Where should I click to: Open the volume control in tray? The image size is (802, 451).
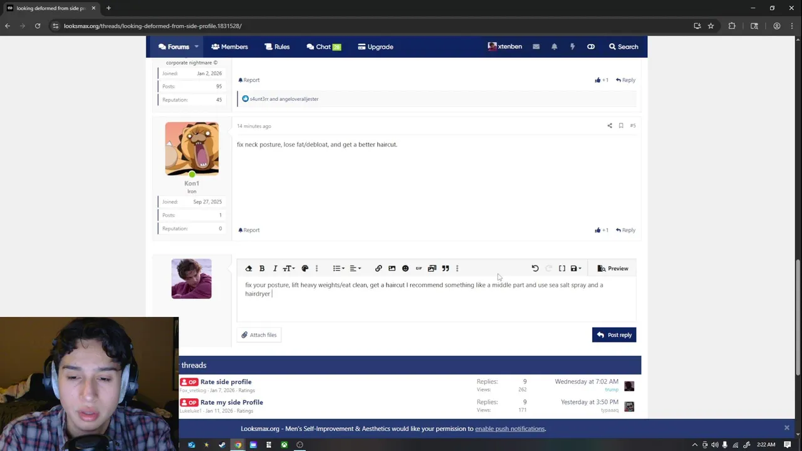tap(715, 445)
